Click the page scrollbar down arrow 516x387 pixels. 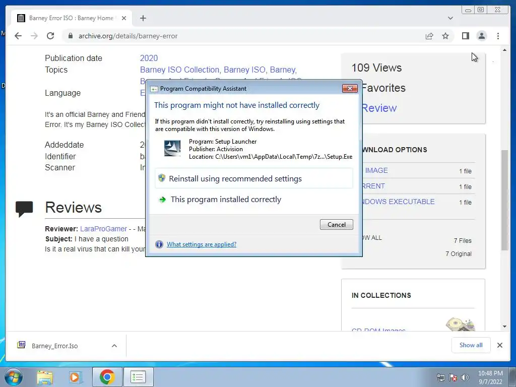[x=504, y=327]
